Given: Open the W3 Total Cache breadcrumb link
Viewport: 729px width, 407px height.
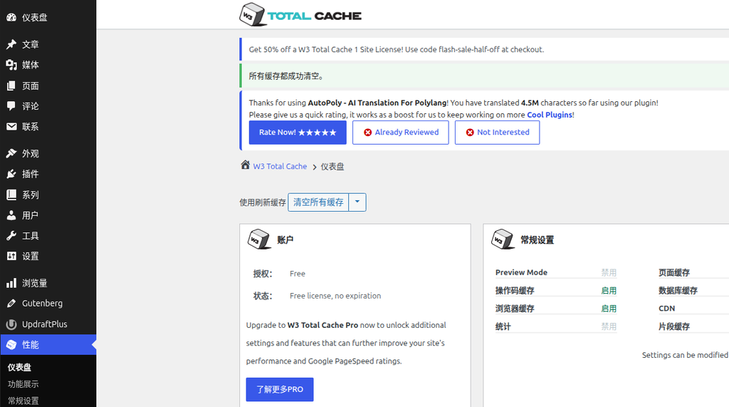Looking at the screenshot, I should pyautogui.click(x=280, y=166).
